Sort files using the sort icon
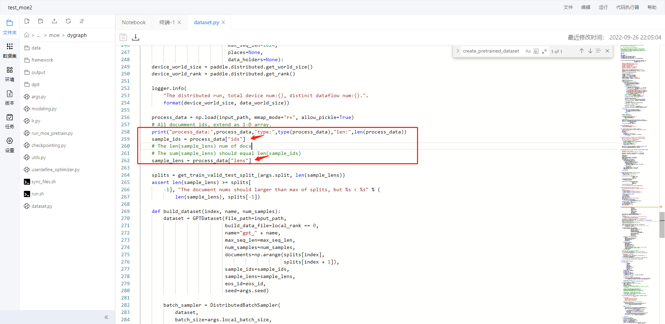Image resolution: width=665 pixels, height=324 pixels. pyautogui.click(x=82, y=21)
